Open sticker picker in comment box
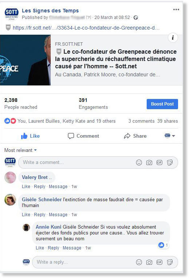This screenshot has width=189, height=279. [170, 163]
